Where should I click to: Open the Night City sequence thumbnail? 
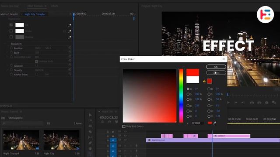pos(61,140)
